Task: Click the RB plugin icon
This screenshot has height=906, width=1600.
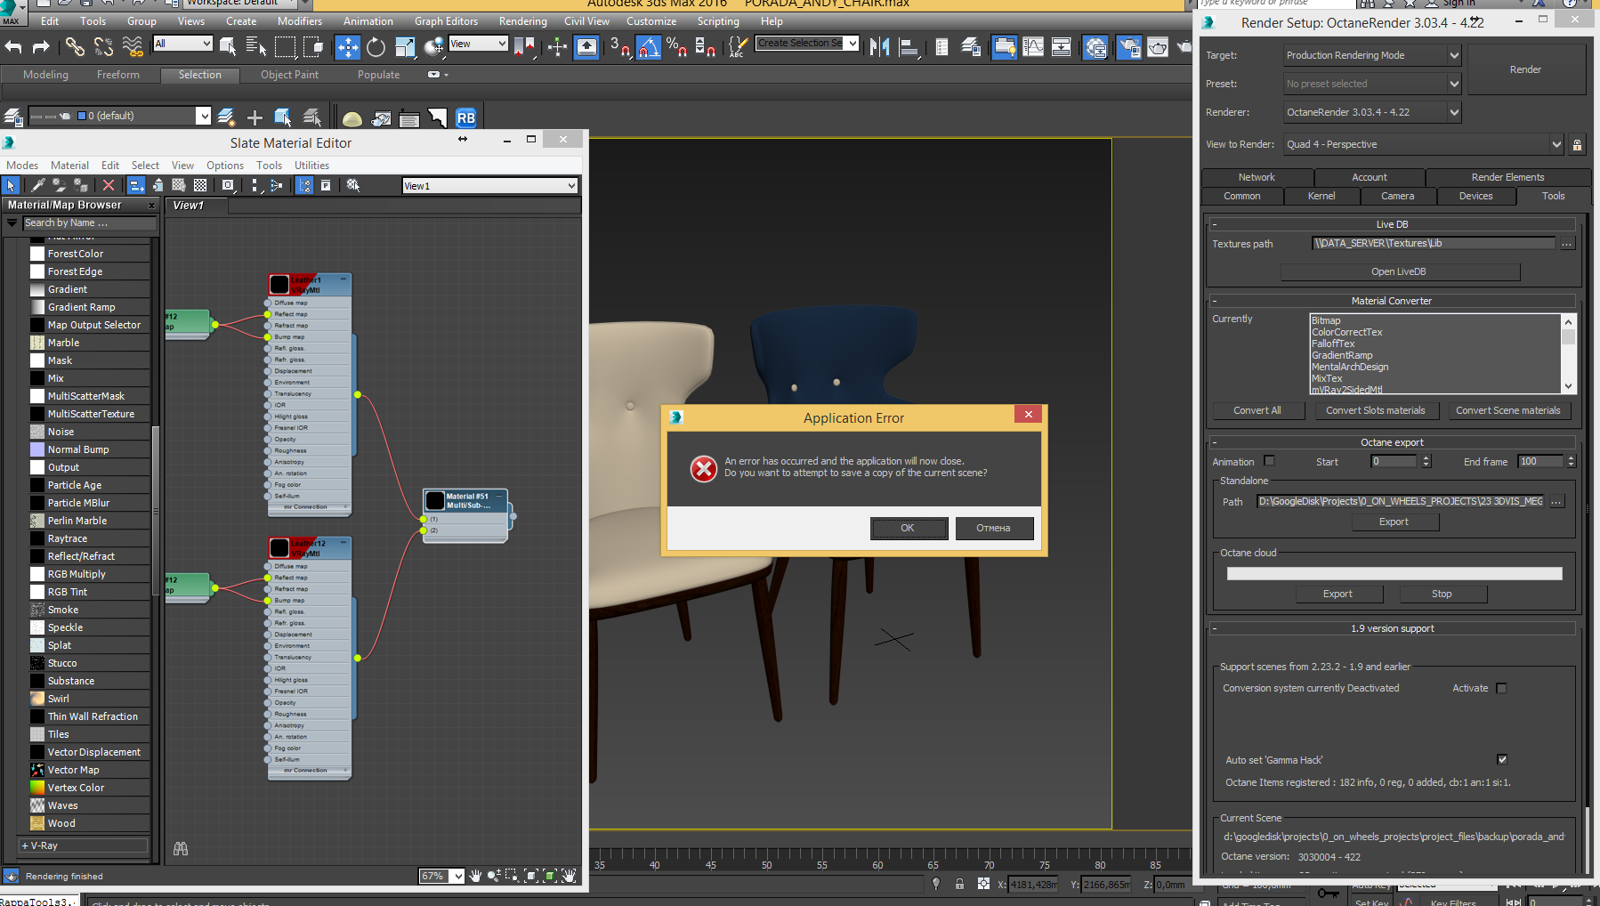Action: [x=465, y=117]
